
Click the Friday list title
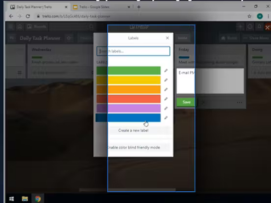tap(184, 50)
